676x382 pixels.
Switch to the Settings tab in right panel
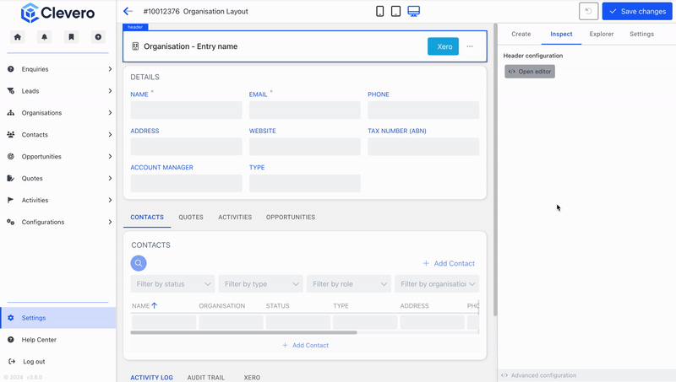point(641,34)
